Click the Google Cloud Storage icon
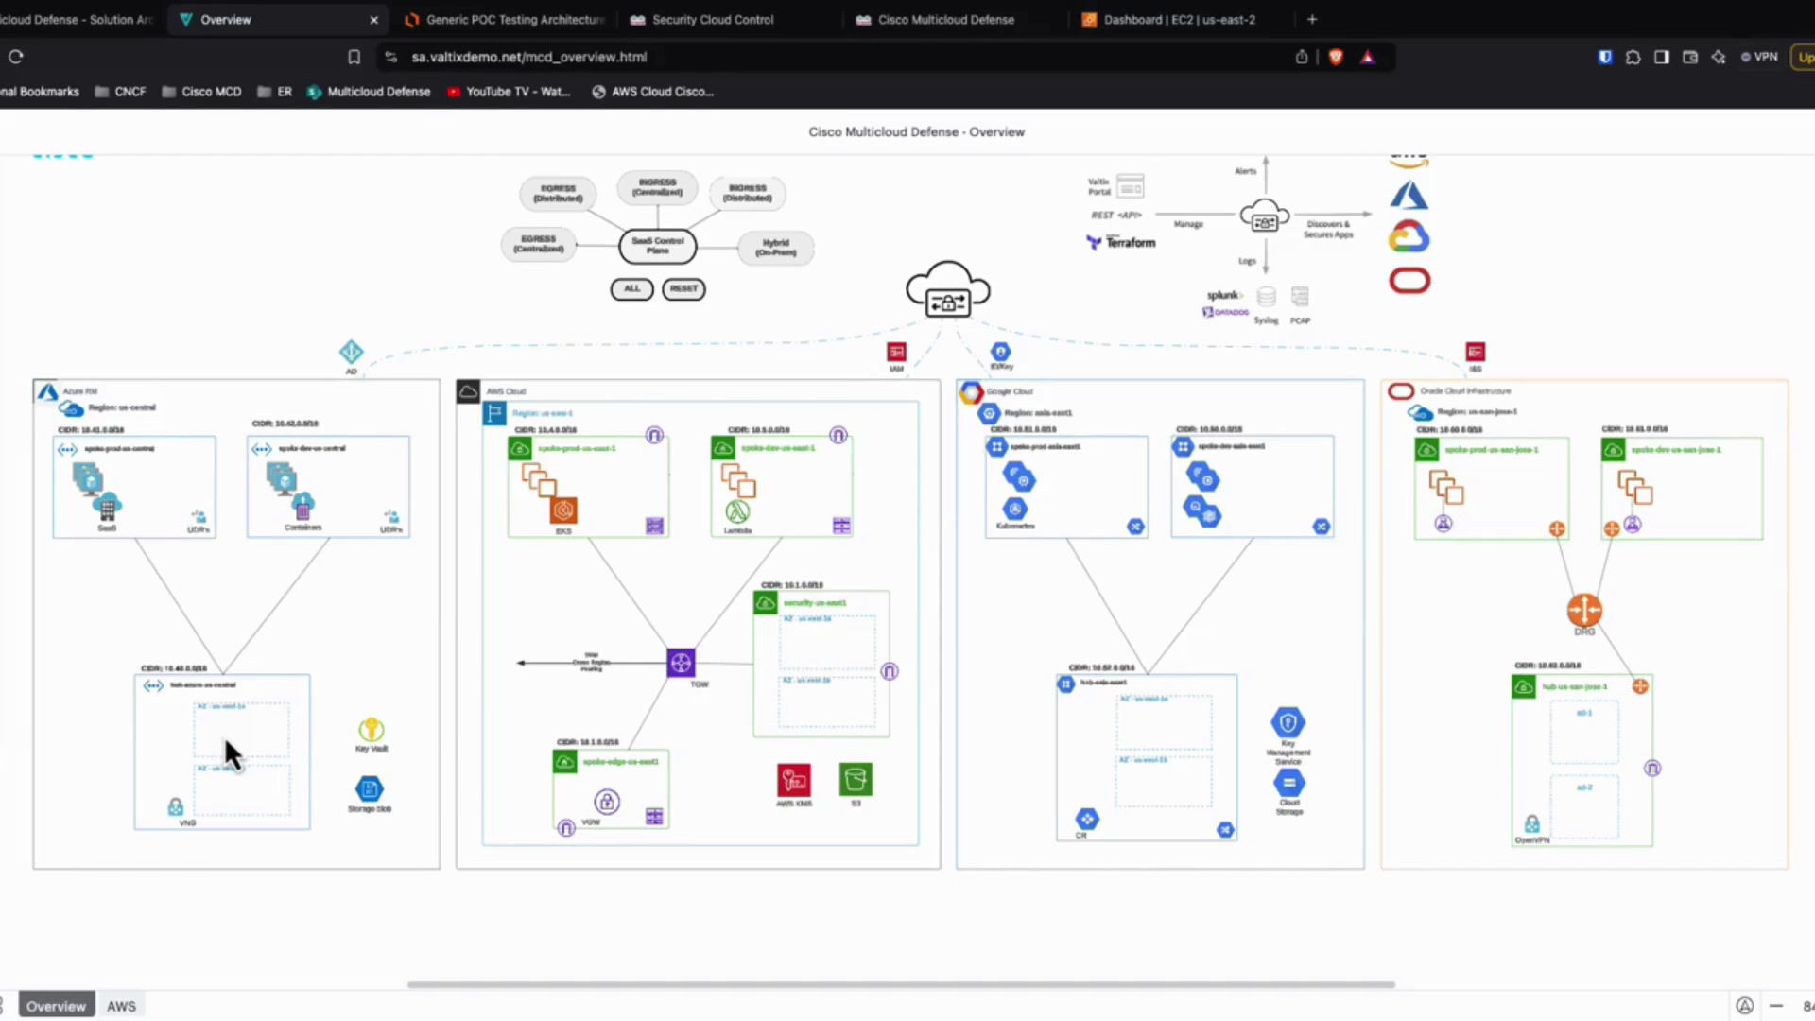Viewport: 1815px width, 1021px height. (x=1288, y=783)
